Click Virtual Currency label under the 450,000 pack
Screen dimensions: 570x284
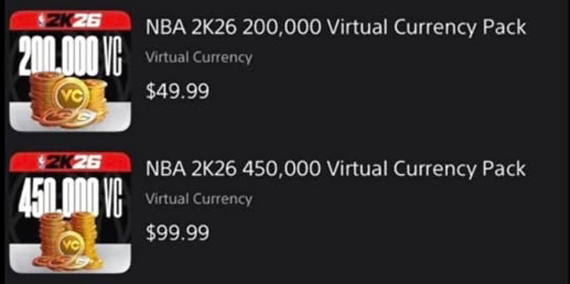pyautogui.click(x=199, y=199)
